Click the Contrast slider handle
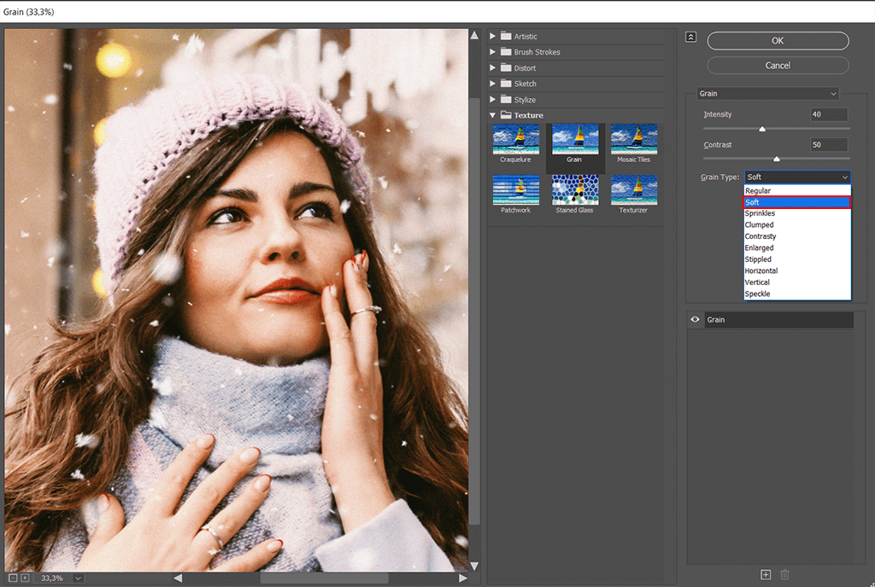 (776, 160)
